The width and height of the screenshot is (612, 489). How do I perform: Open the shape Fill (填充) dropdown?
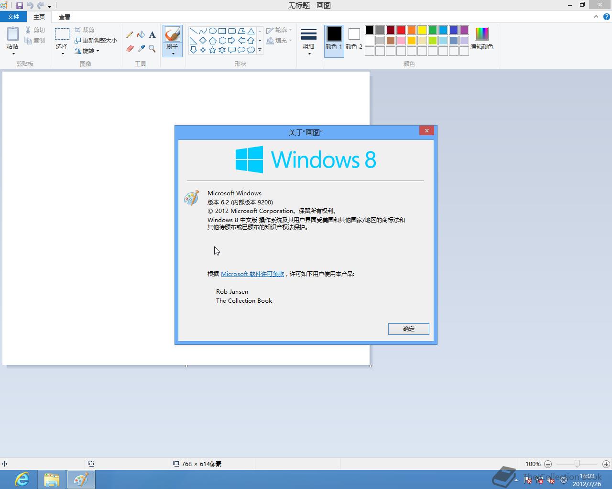pyautogui.click(x=279, y=41)
